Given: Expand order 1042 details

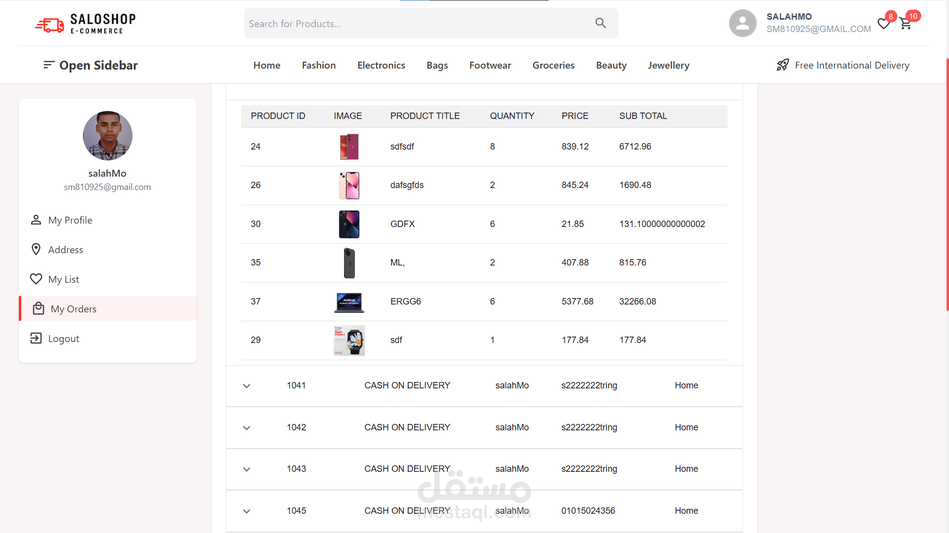Looking at the screenshot, I should coord(247,428).
